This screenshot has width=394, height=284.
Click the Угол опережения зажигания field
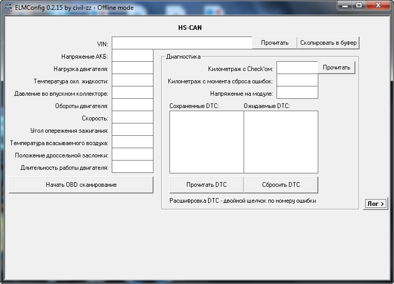133,130
